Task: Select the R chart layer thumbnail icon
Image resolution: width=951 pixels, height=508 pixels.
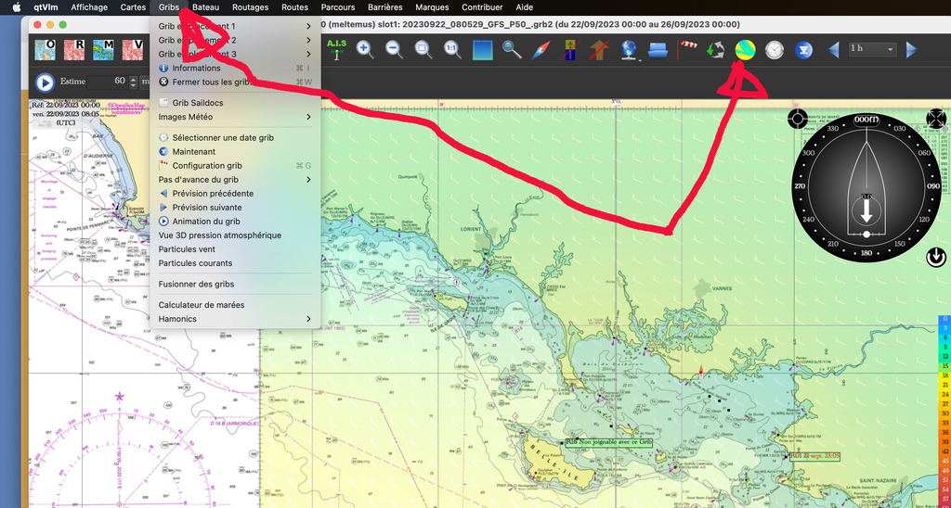Action: tap(74, 50)
